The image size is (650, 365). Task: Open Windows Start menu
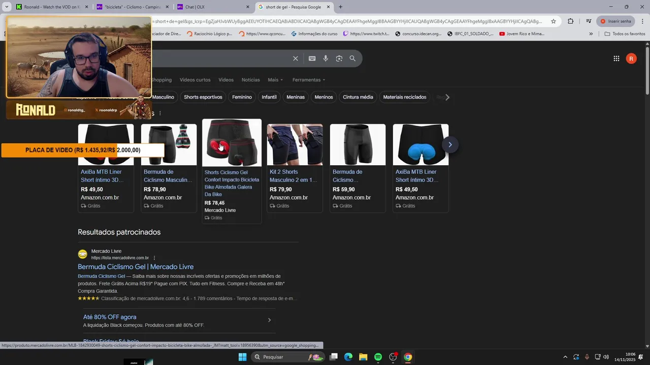242,357
